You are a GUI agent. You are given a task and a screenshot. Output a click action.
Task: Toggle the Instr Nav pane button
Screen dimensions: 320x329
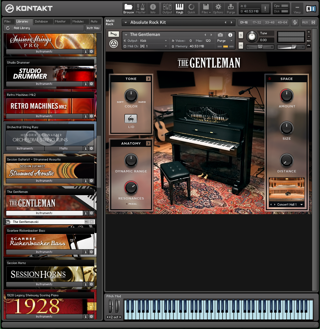[x=93, y=28]
